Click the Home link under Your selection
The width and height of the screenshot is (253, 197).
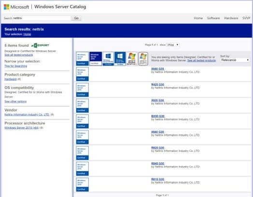(27, 34)
